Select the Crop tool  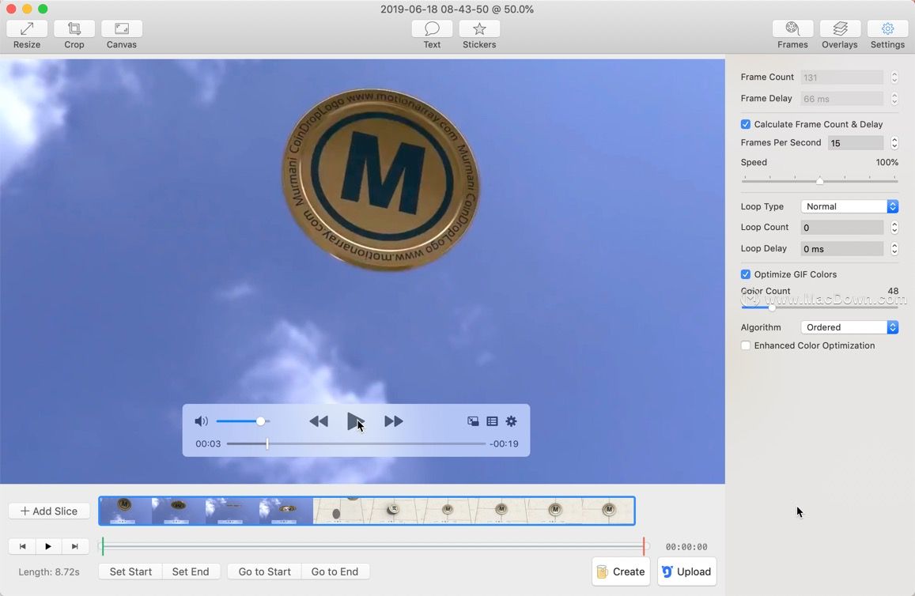coord(74,29)
